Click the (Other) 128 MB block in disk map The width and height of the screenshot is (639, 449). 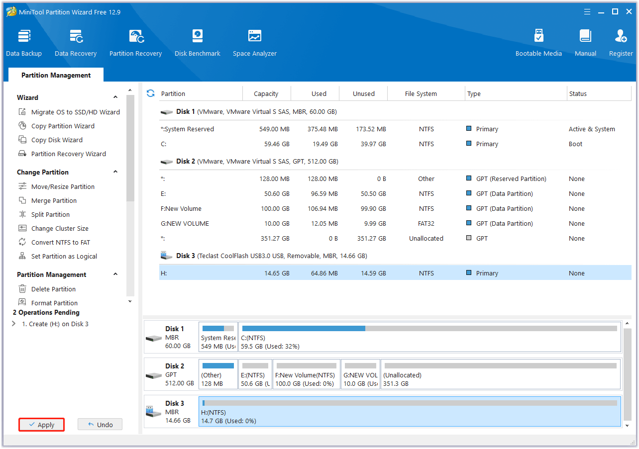tap(218, 374)
